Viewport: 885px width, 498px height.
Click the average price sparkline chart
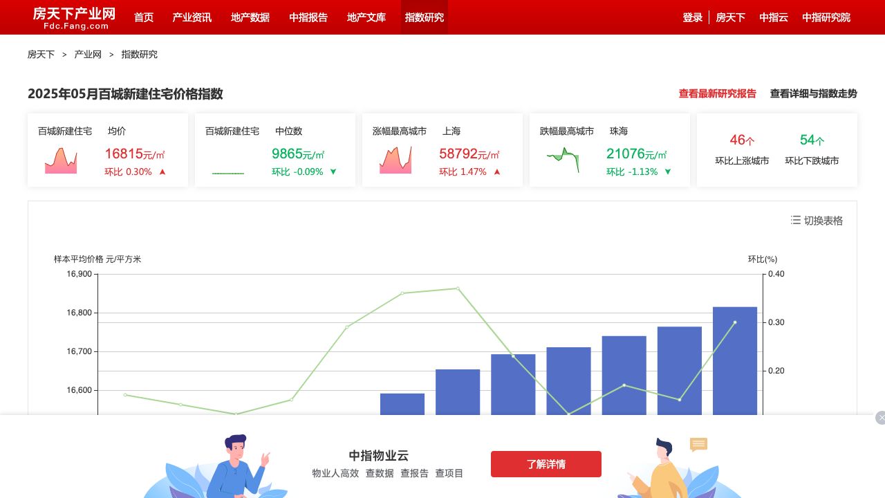(x=61, y=160)
